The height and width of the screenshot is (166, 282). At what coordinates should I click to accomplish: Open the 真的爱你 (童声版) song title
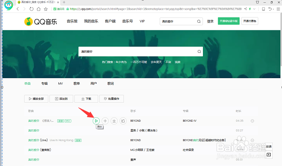click(x=40, y=150)
